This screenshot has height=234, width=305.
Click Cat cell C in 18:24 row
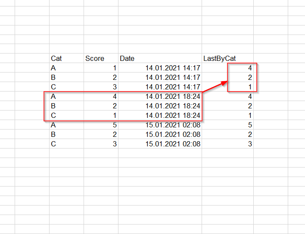pos(66,115)
